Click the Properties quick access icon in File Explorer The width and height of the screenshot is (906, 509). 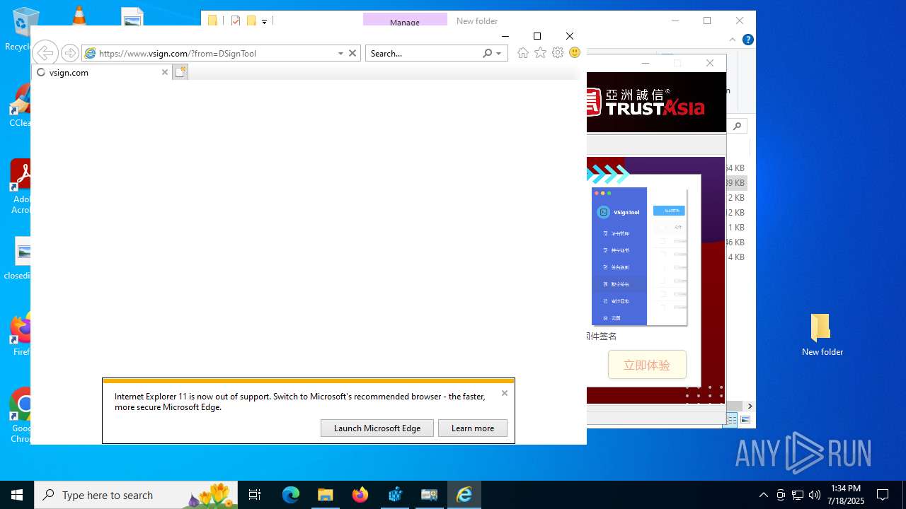pos(236,21)
